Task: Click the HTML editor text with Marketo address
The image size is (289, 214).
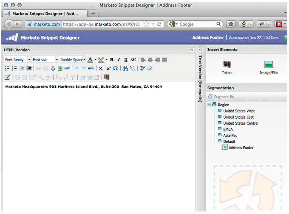Action: coord(84,86)
